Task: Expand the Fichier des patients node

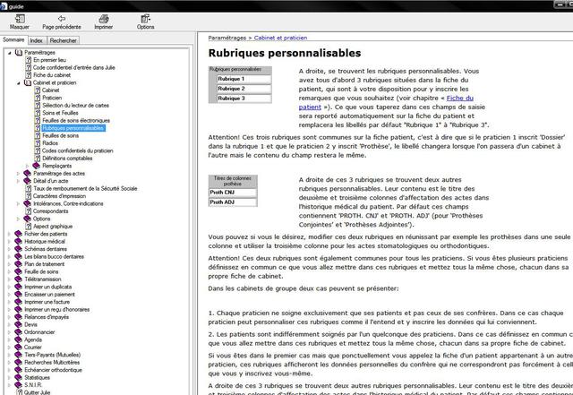Action: point(9,234)
